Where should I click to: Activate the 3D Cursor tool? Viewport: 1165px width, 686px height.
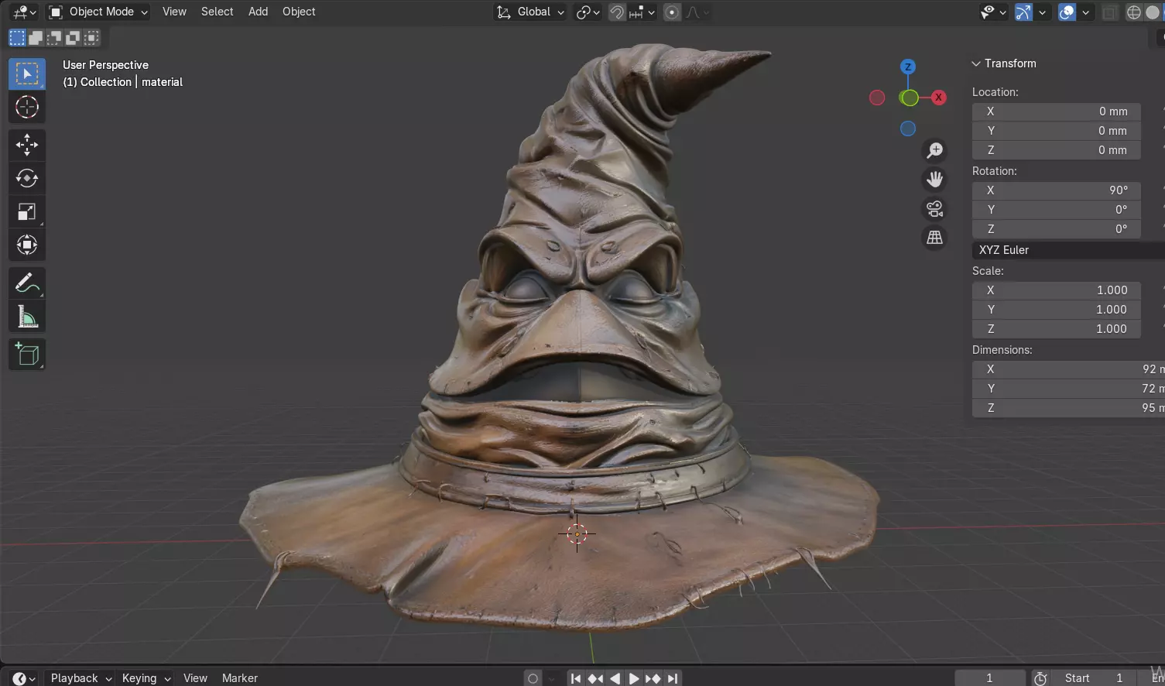tap(27, 107)
